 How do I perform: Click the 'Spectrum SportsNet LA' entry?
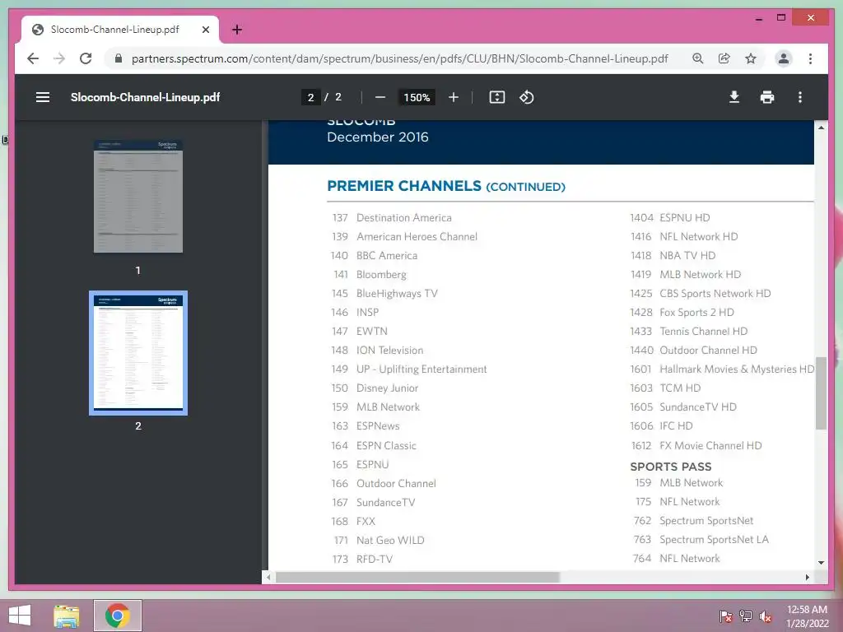point(714,540)
